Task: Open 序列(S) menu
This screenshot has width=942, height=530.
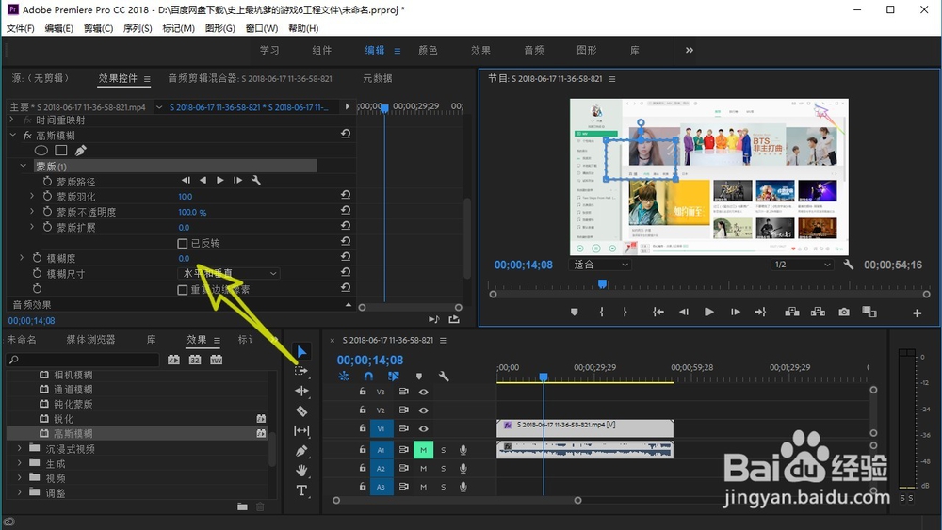Action: (138, 28)
